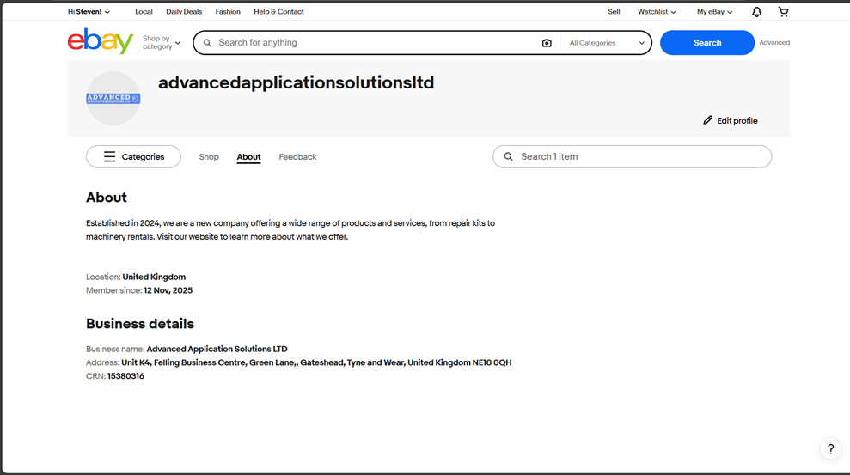850x475 pixels.
Task: Open the notifications bell
Action: (756, 12)
